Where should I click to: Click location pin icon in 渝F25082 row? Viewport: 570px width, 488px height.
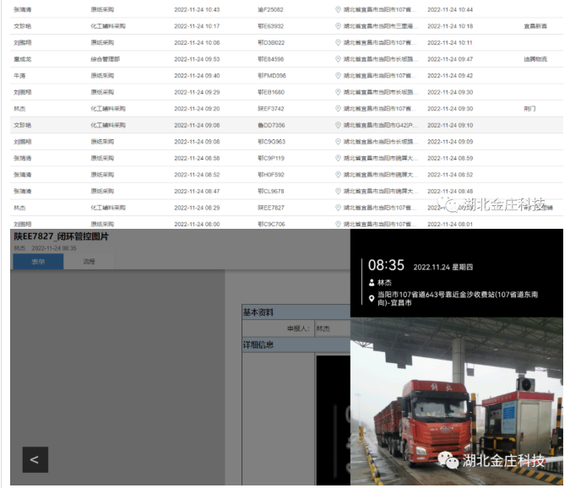click(339, 9)
